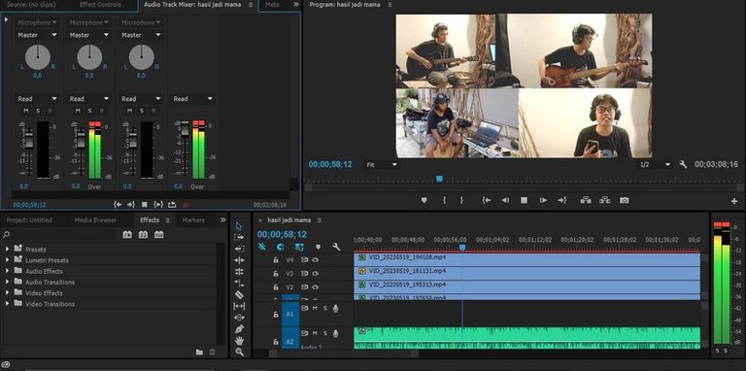
Task: Solo track A2 in timeline
Action: pyautogui.click(x=325, y=333)
